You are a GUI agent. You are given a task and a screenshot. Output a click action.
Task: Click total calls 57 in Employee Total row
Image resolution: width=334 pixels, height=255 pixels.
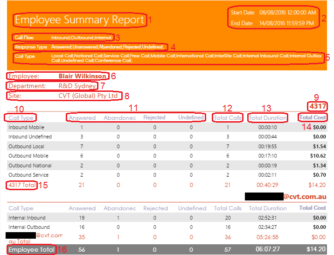(228, 250)
